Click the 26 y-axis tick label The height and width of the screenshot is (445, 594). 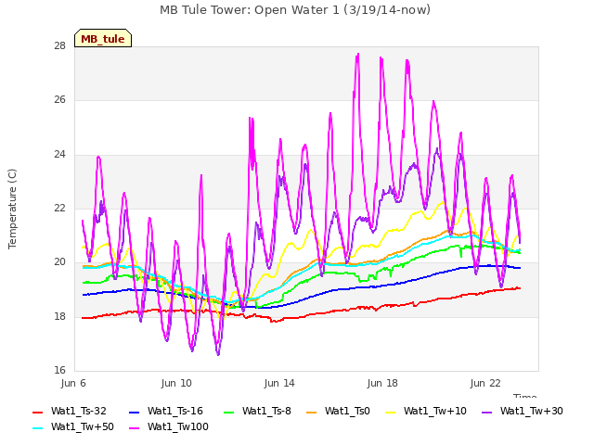[x=59, y=100]
